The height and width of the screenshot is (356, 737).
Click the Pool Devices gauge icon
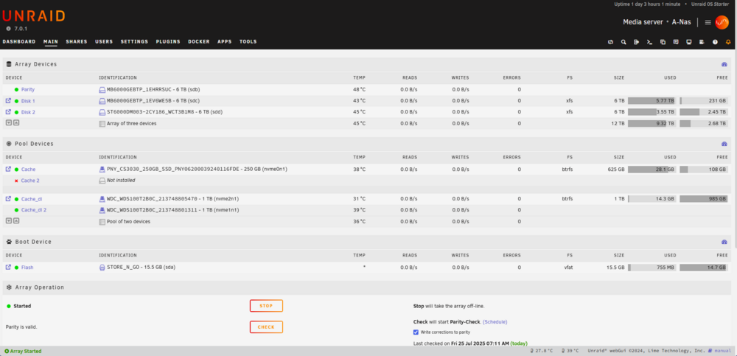724,144
